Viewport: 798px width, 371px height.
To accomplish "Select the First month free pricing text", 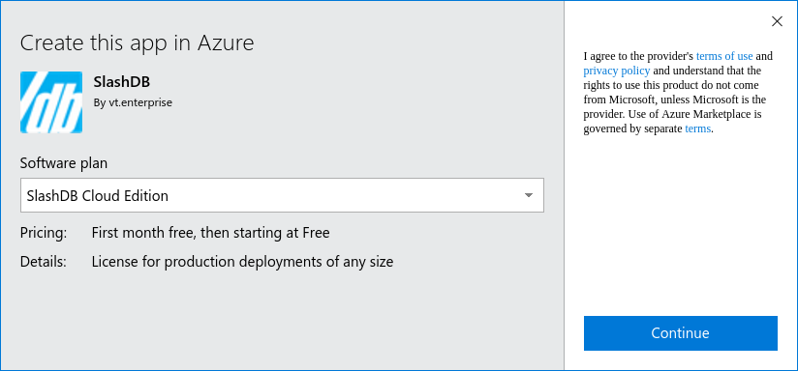I will click(211, 233).
